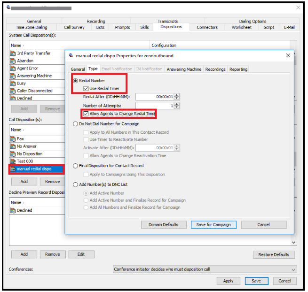The width and height of the screenshot is (308, 292).
Task: Cancel the manual redial dispo properties dialog
Action: 264,225
